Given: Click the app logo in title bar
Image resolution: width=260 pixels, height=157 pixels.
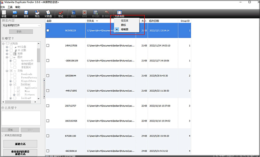Looking at the screenshot, I should [2, 2].
